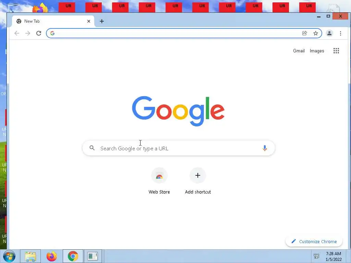
Task: Reload the page with the refresh icon
Action: [x=39, y=33]
